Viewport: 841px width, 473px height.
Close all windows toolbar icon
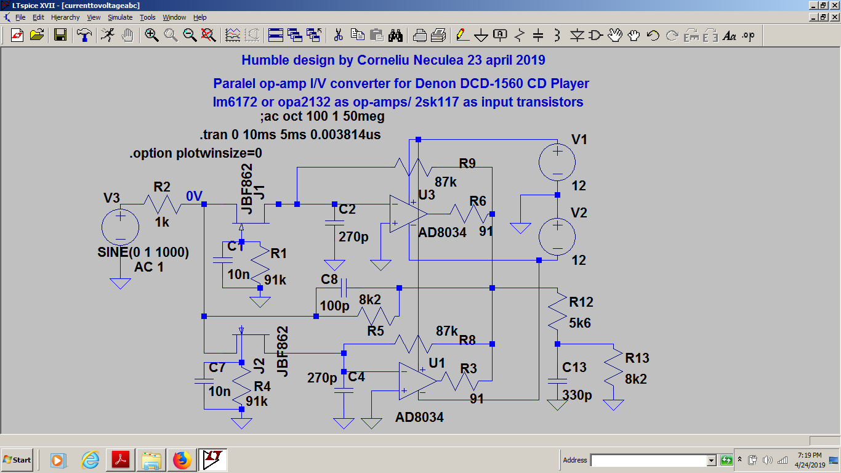(314, 35)
